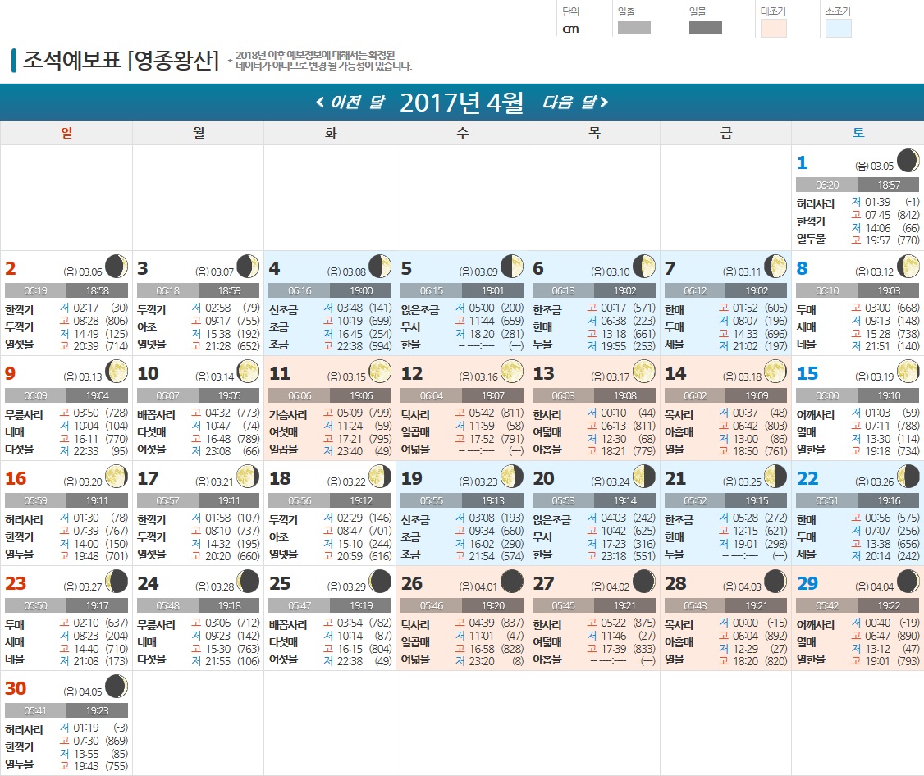The image size is (924, 776).
Task: Go to previous month '이전 달'
Action: point(350,103)
